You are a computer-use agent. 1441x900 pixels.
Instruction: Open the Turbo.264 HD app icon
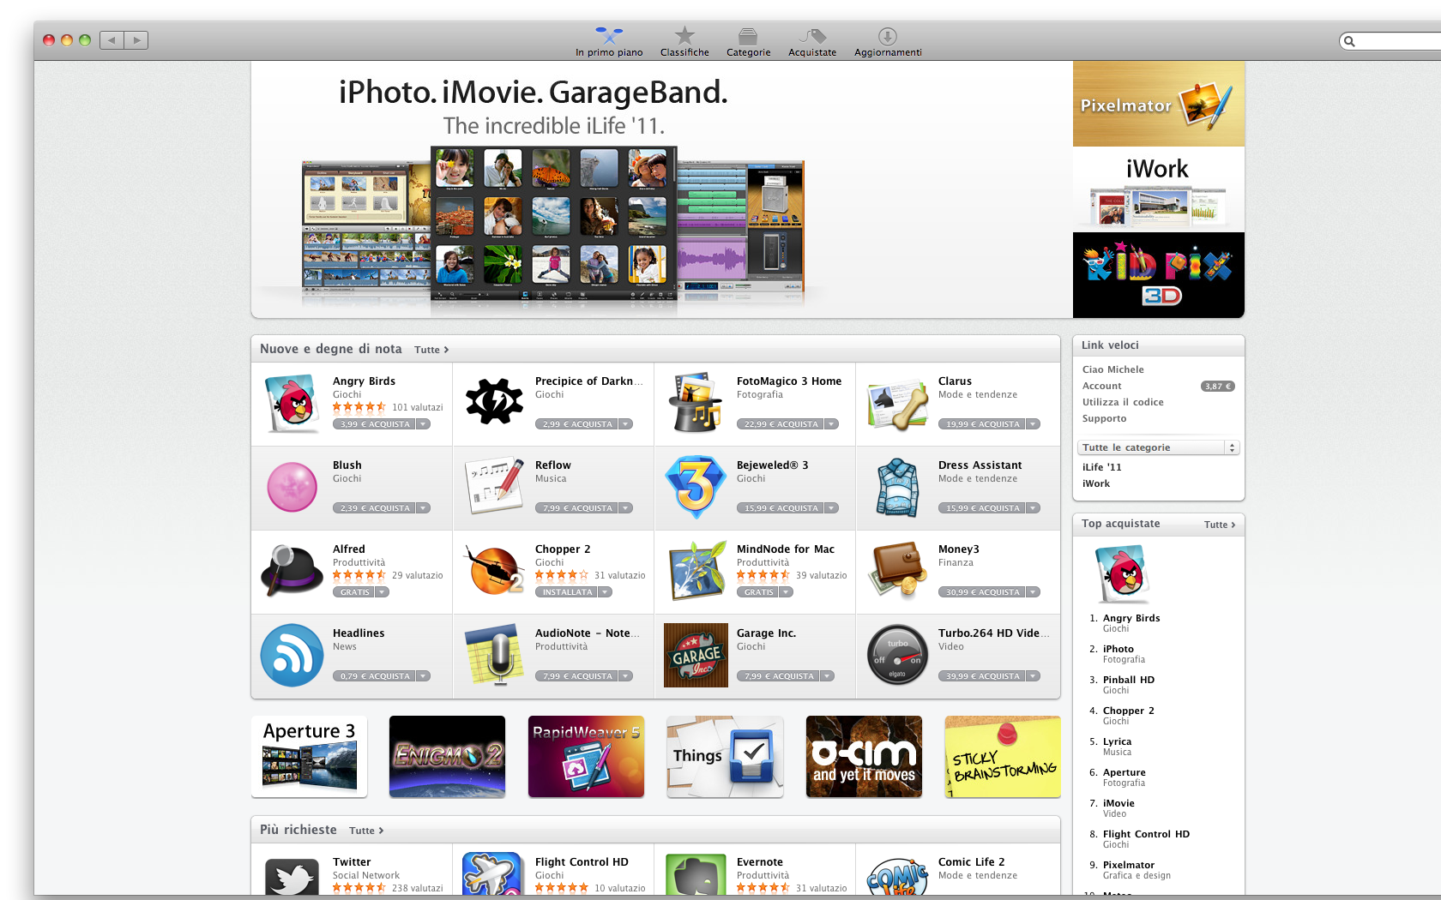tap(897, 655)
